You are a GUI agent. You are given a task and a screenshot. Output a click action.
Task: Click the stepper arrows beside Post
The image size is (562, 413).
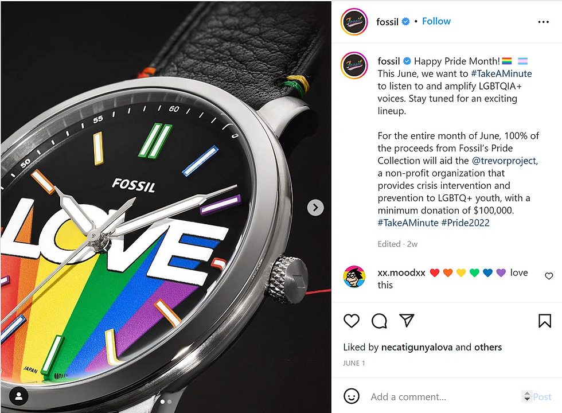[x=527, y=396]
